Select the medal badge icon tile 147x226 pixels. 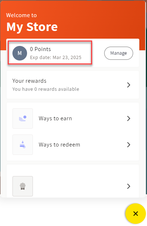tap(23, 186)
